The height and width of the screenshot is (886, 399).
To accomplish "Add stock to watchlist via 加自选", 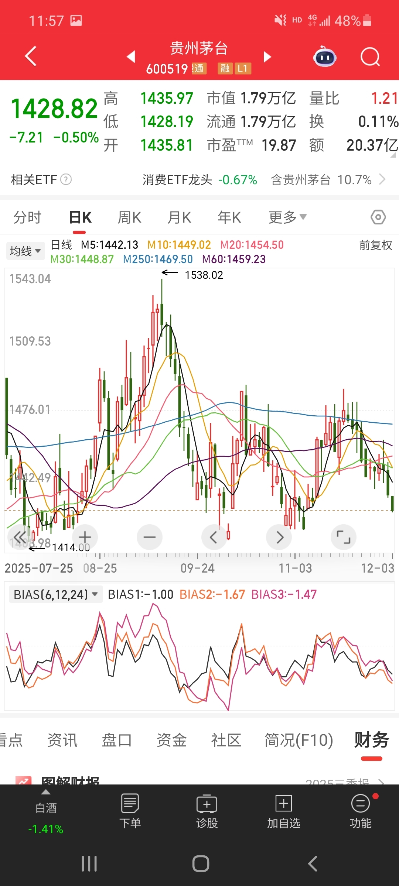I will (x=284, y=811).
